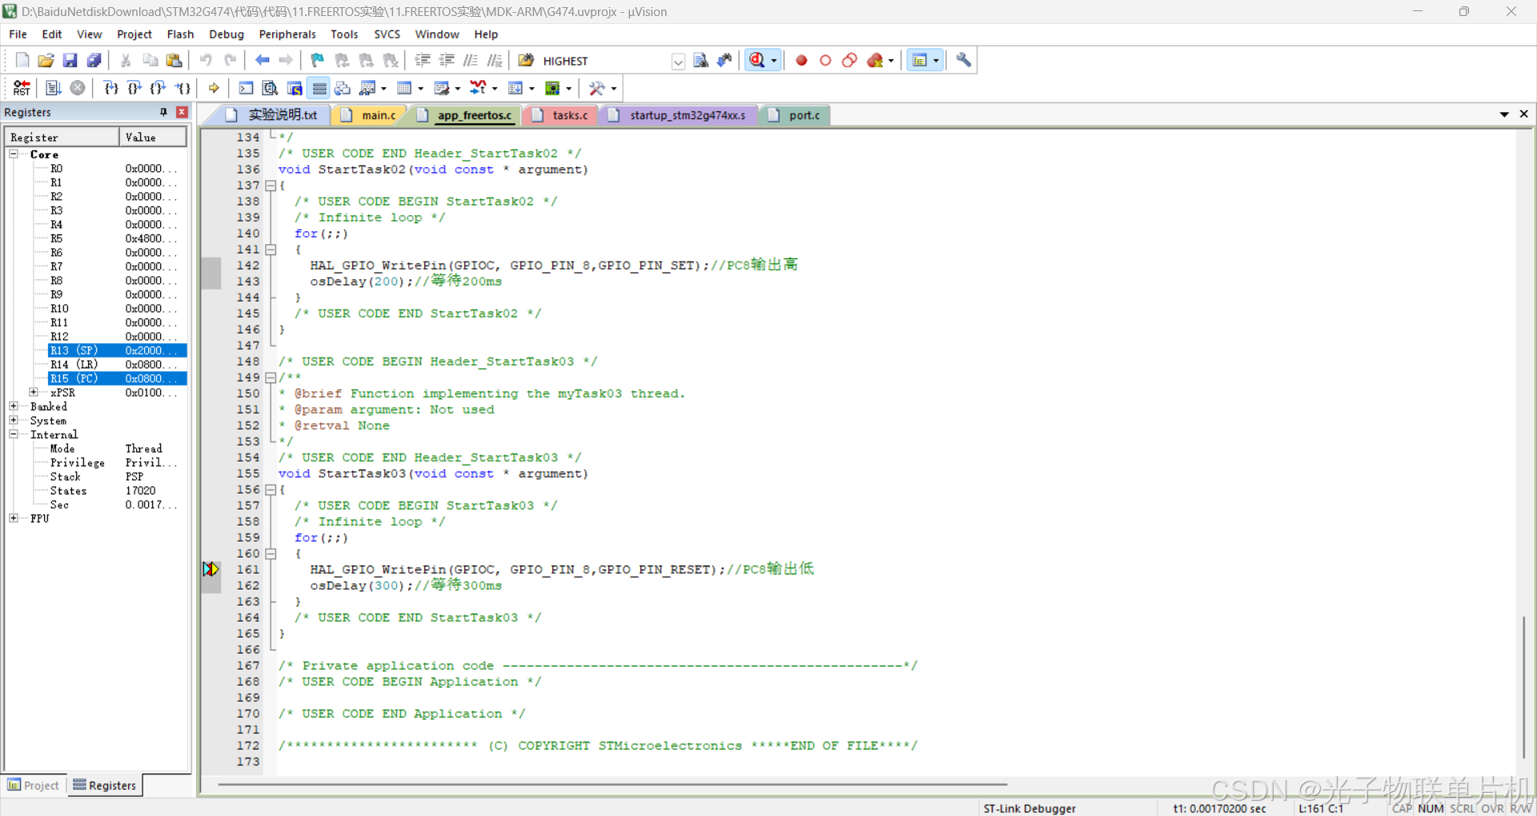Screen dimensions: 1537x816
Task: Pin the Registers panel with the pin toggle
Action: (x=163, y=112)
